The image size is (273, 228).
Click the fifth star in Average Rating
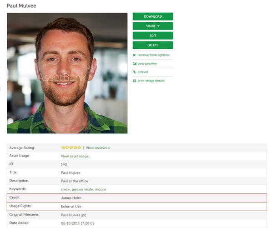pos(79,147)
